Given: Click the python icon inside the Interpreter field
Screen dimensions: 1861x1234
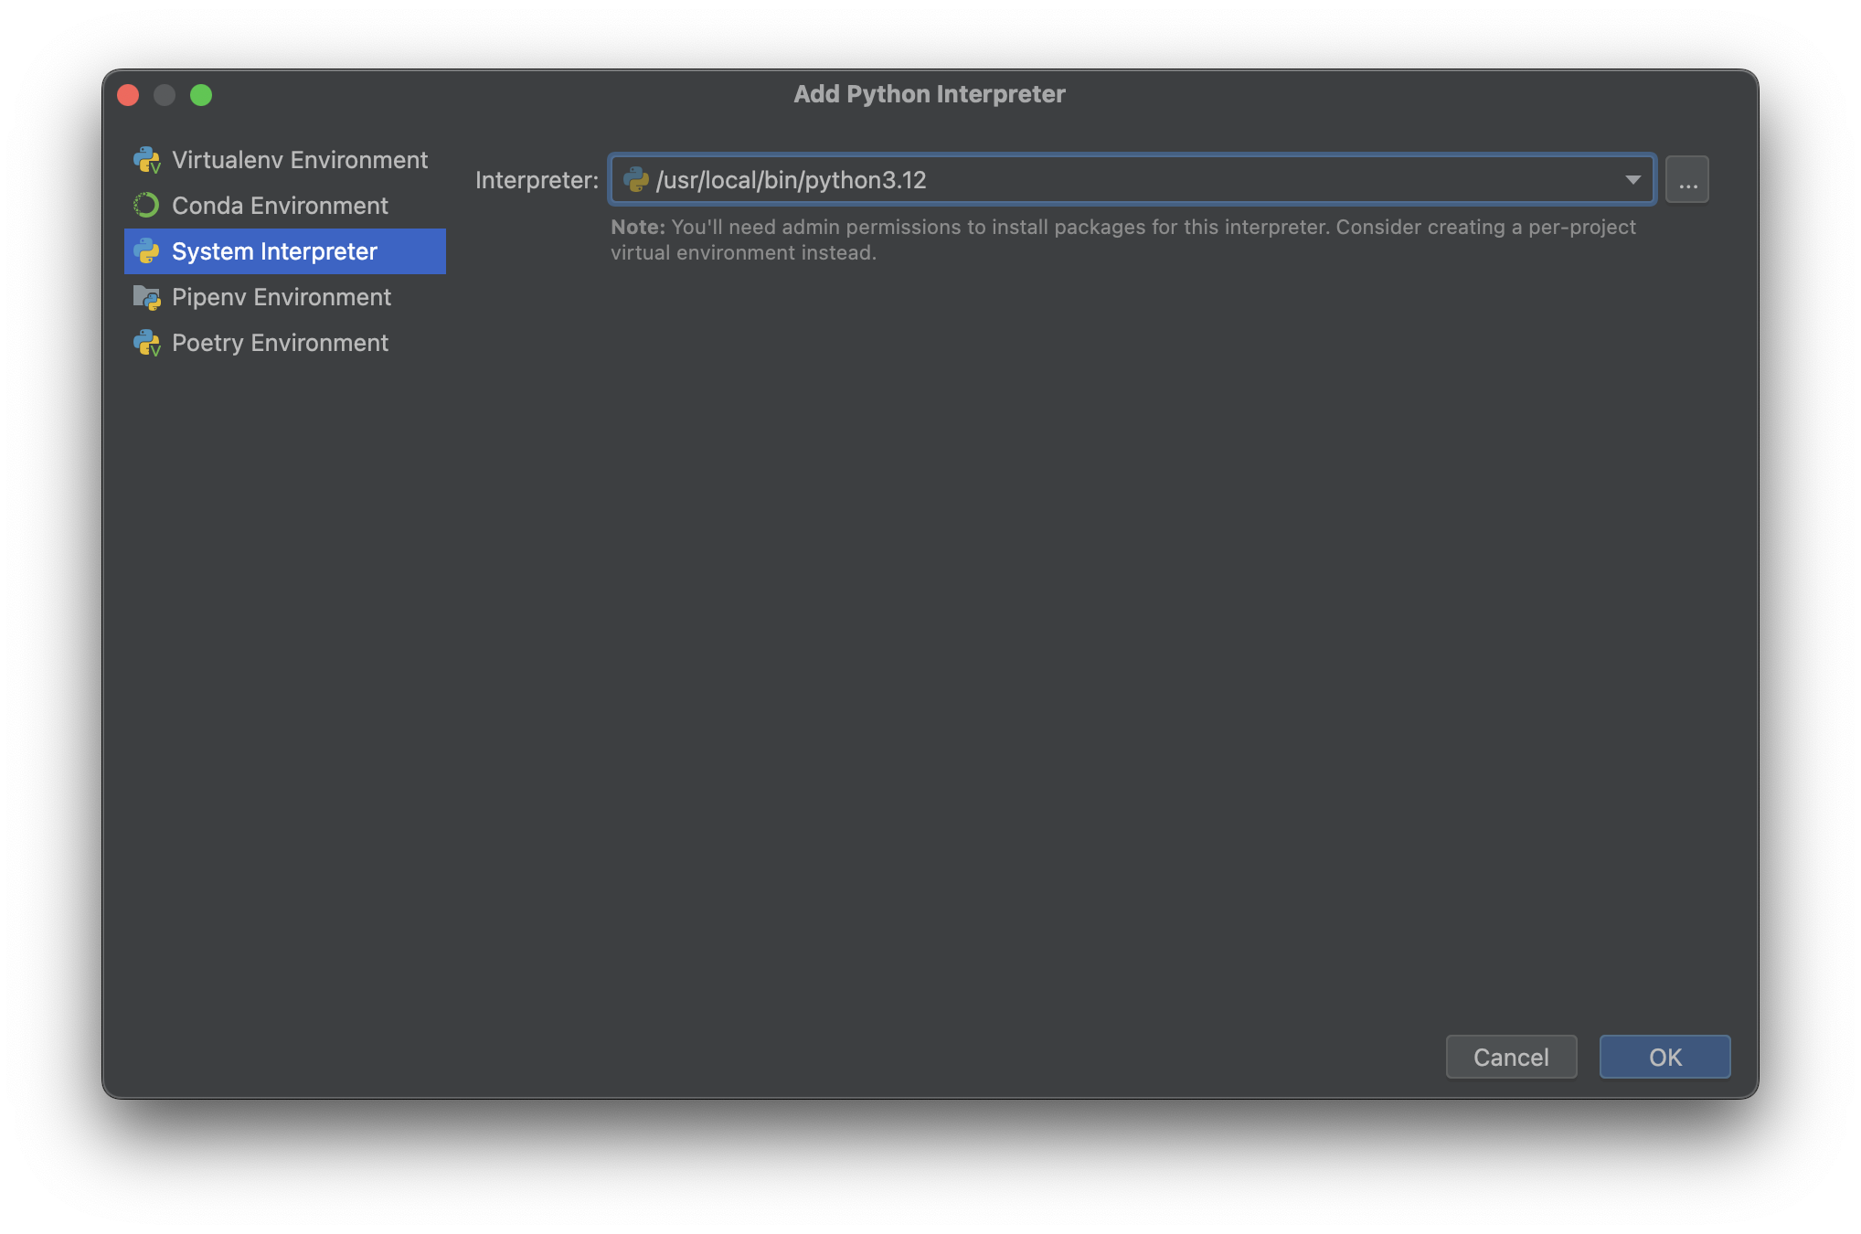Looking at the screenshot, I should click(638, 180).
